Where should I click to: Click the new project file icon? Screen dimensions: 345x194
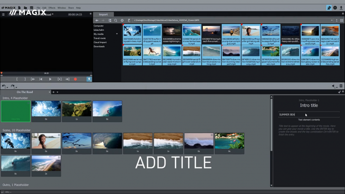click(x=19, y=8)
